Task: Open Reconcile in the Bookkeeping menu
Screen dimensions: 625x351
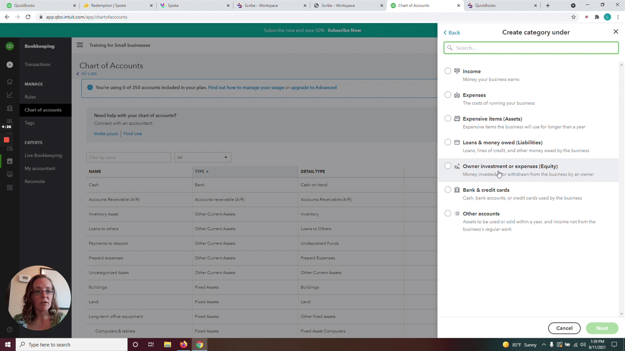Action: click(35, 181)
